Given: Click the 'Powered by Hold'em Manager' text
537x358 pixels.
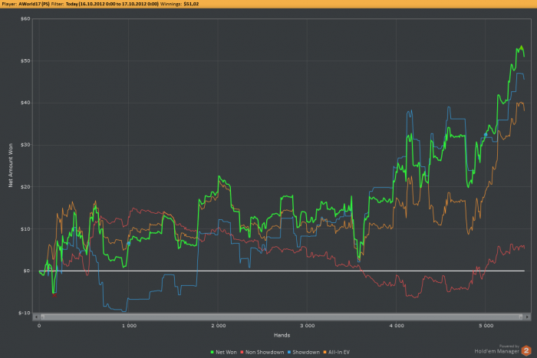Looking at the screenshot, I should click(496, 349).
